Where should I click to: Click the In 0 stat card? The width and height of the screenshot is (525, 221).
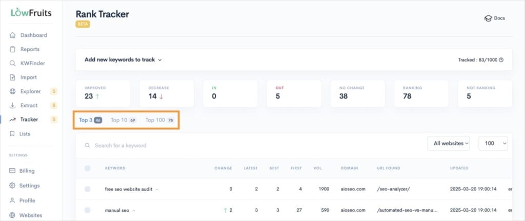230,93
